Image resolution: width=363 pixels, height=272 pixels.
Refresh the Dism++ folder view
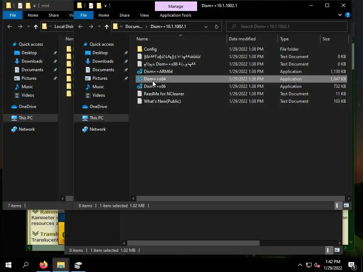[x=217, y=27]
